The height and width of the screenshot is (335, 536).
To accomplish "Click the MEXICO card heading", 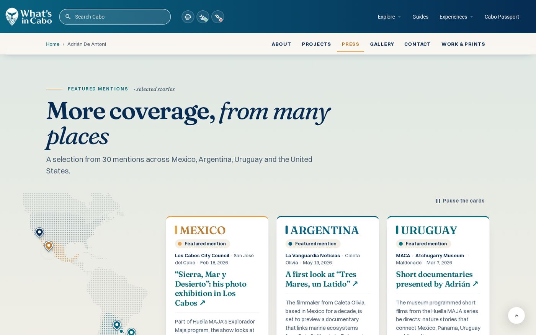I will [203, 230].
